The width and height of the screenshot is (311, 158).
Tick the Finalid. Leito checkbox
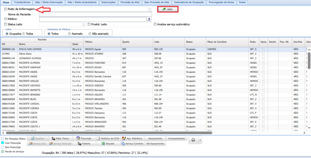click(x=89, y=24)
